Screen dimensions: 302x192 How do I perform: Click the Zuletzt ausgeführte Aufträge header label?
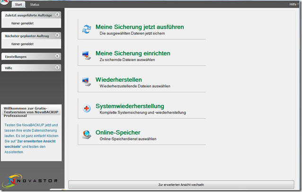pyautogui.click(x=28, y=15)
